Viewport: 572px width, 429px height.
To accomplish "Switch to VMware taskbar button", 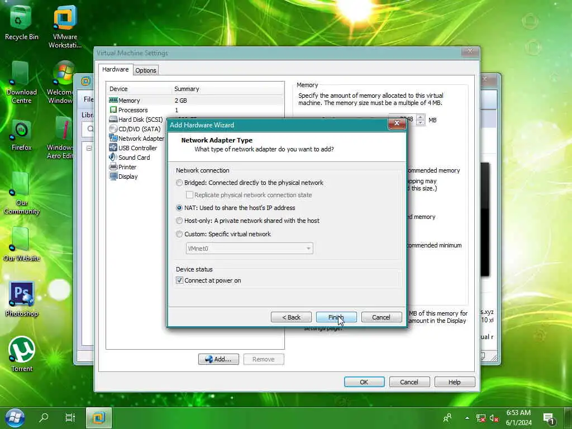I will (98, 418).
